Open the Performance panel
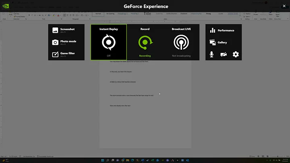The image size is (290, 163). 222,30
